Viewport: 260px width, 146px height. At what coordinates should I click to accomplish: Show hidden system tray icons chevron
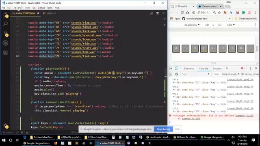coord(229,140)
